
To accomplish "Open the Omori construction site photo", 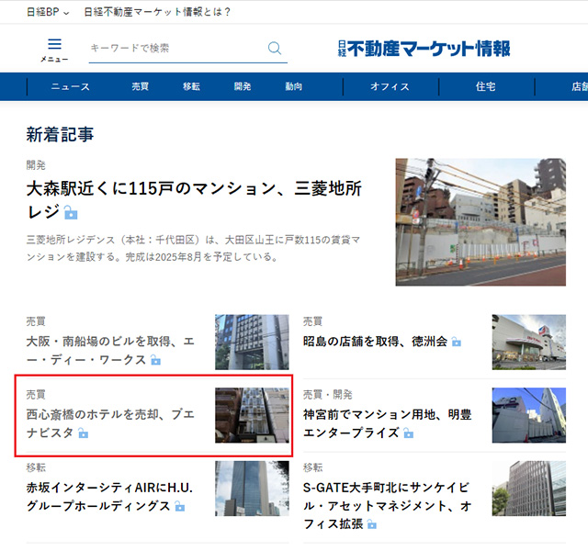I will click(481, 222).
